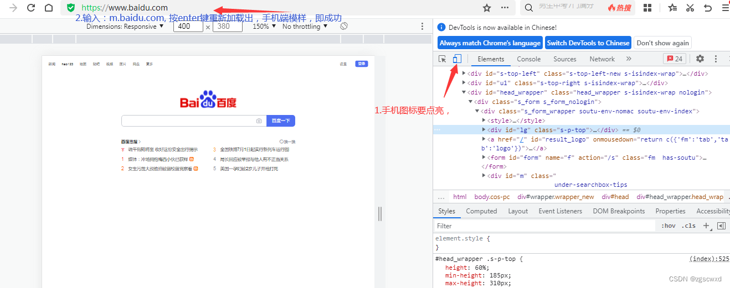Switch to the Sources tab

click(x=565, y=59)
